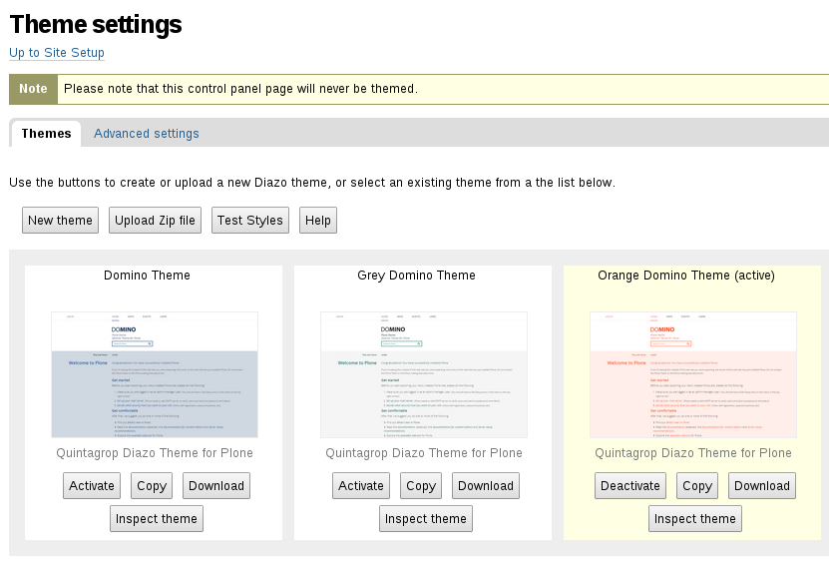829x566 pixels.
Task: Download the Orange Domino Theme
Action: tap(762, 486)
